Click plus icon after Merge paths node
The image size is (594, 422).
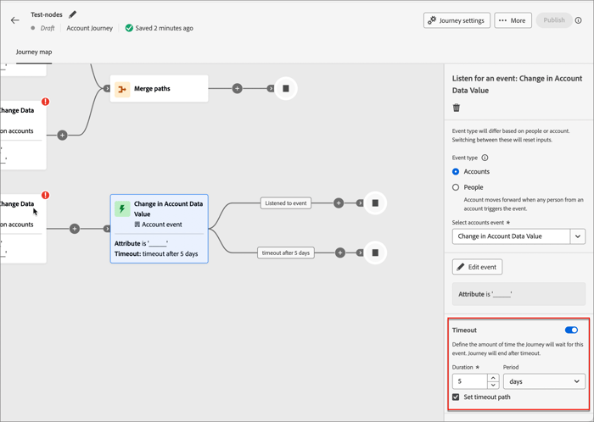pyautogui.click(x=238, y=88)
